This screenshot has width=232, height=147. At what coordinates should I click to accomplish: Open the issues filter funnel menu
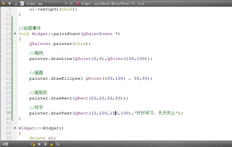click(x=58, y=144)
